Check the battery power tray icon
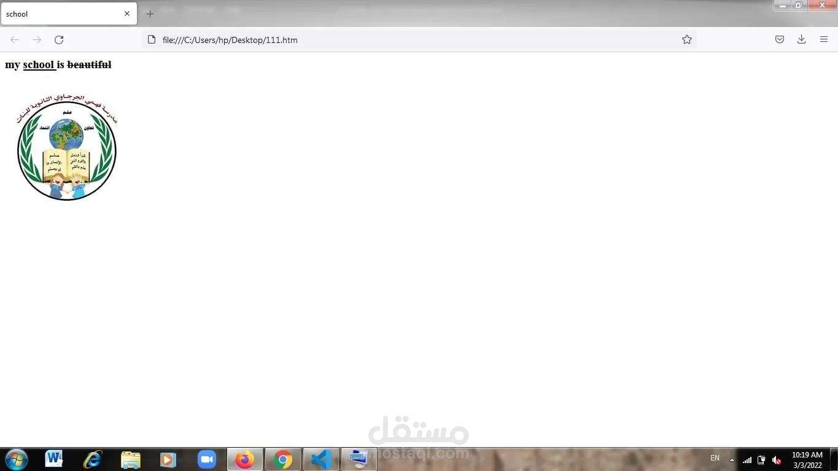 click(761, 460)
